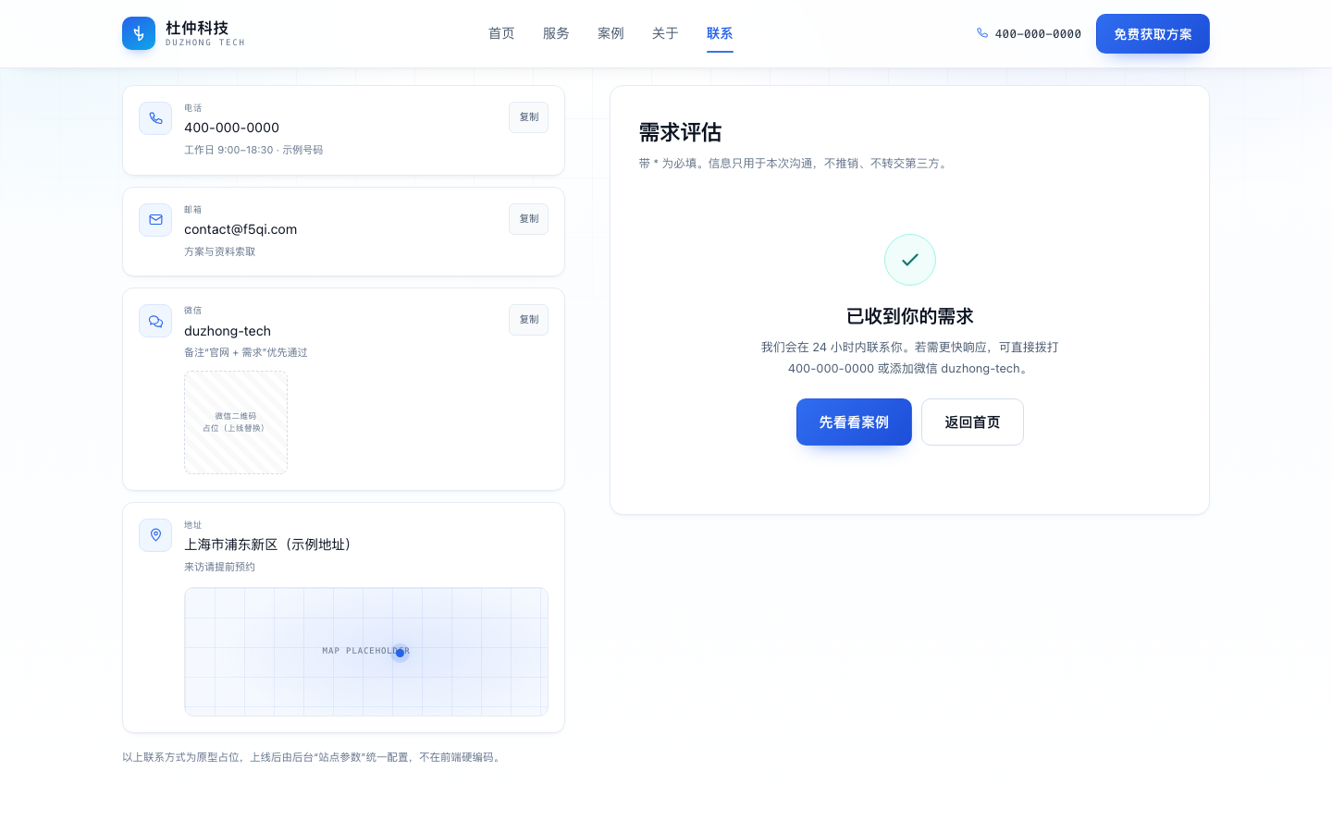Click the blue map marker dot

(x=400, y=653)
